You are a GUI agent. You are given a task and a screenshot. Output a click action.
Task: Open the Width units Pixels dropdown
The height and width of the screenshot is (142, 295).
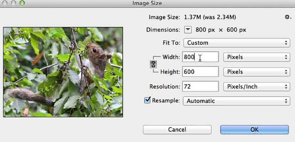click(257, 57)
